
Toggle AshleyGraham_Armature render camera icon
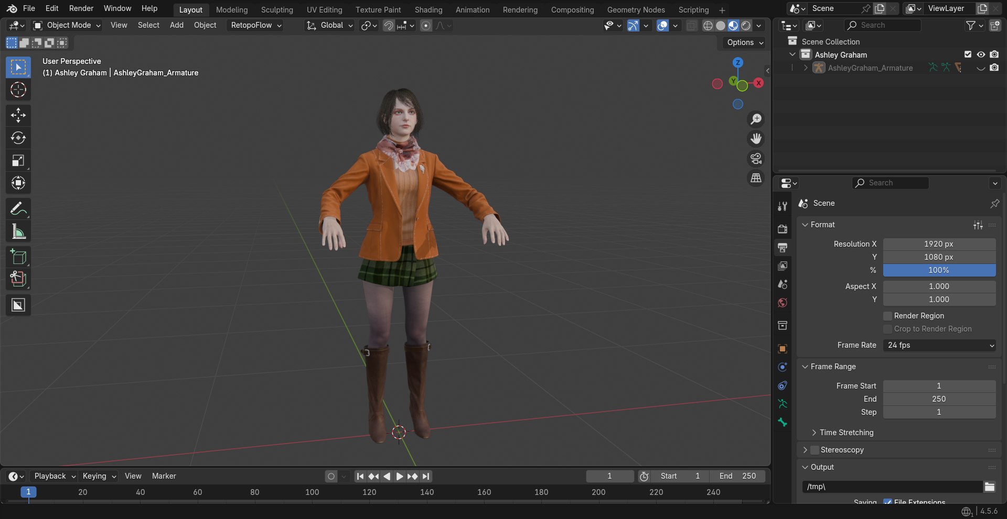click(994, 68)
